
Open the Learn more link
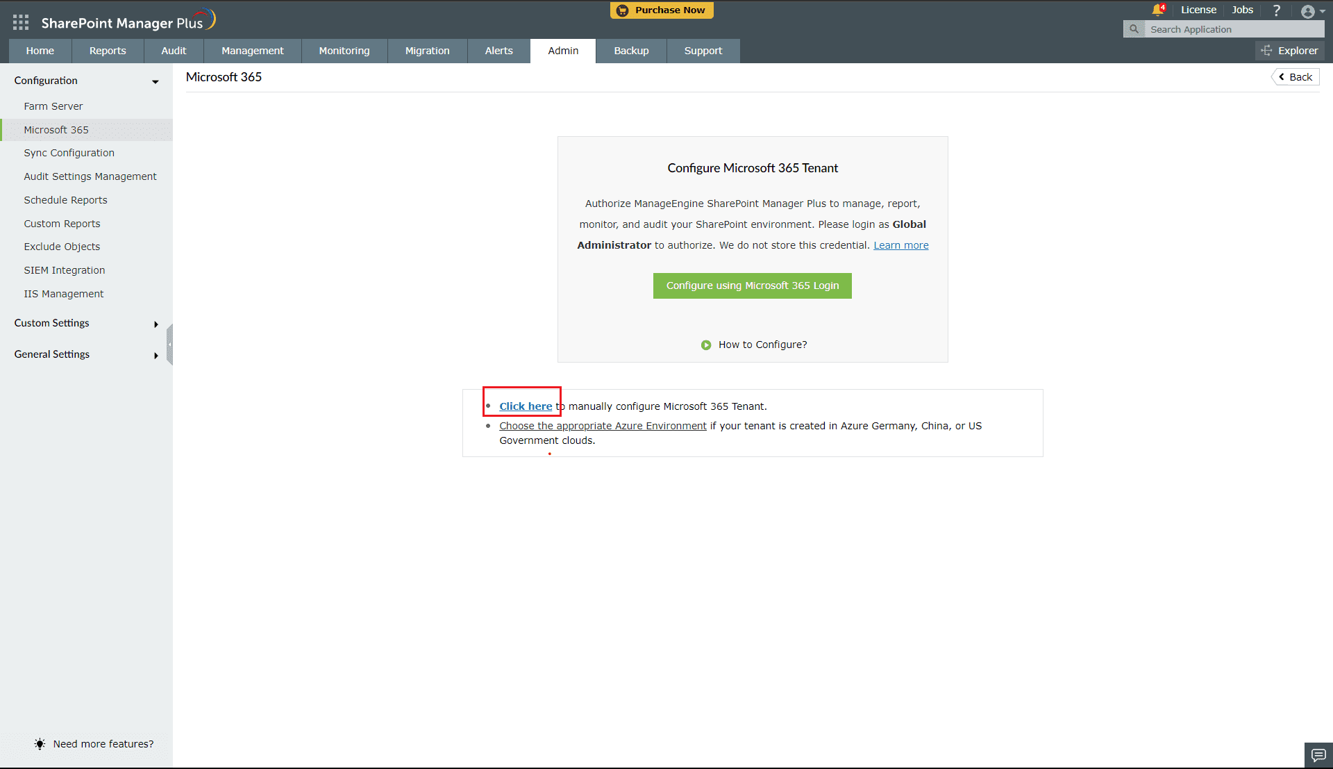click(900, 245)
